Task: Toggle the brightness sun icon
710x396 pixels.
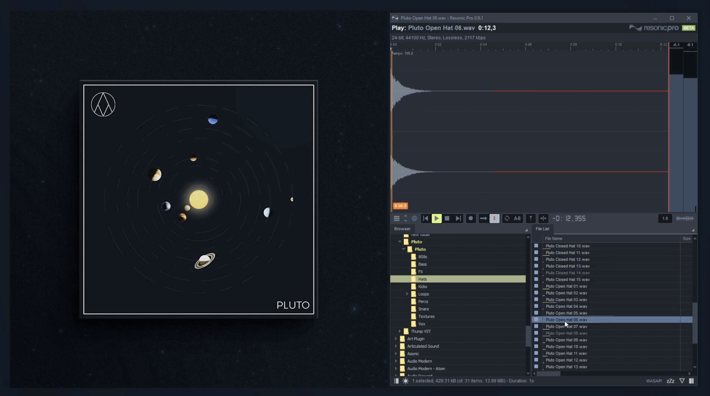Action: point(405,381)
